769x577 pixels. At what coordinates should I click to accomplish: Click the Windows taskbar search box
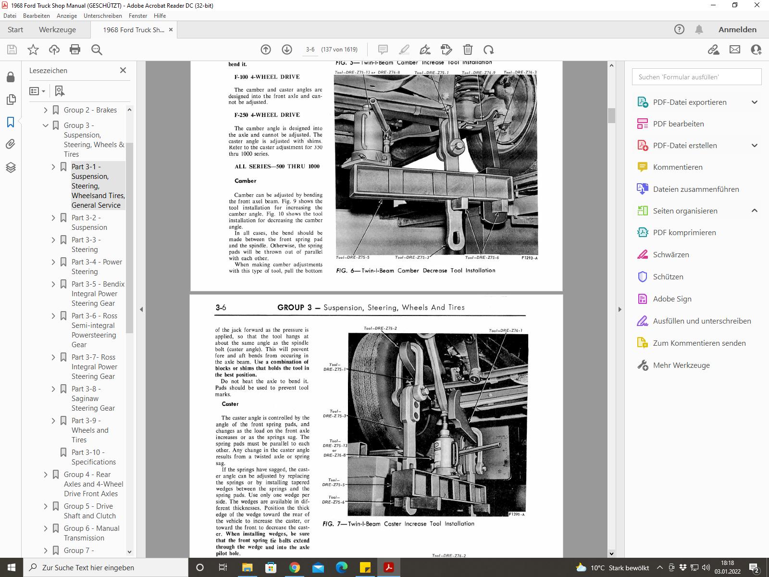106,567
